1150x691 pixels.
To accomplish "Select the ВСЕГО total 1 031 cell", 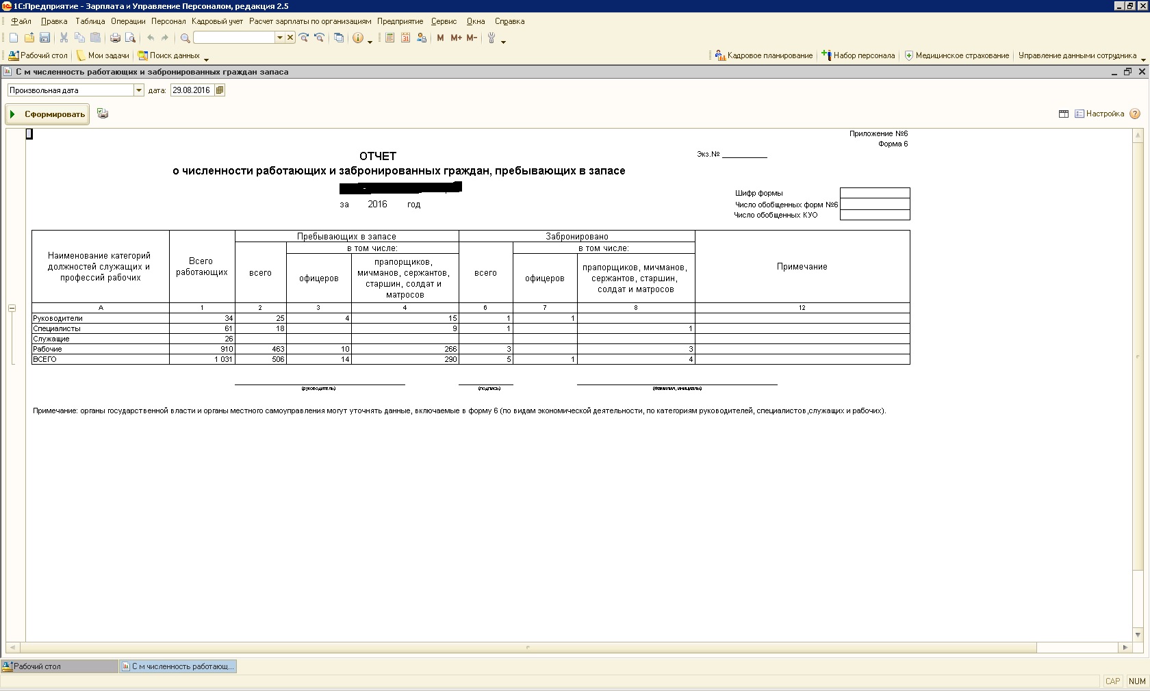I will tap(202, 359).
